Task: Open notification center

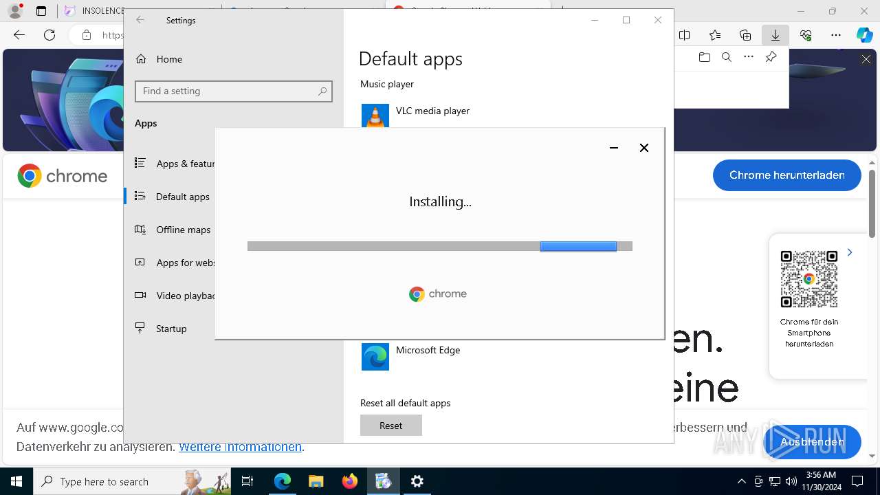Action: coord(857,481)
